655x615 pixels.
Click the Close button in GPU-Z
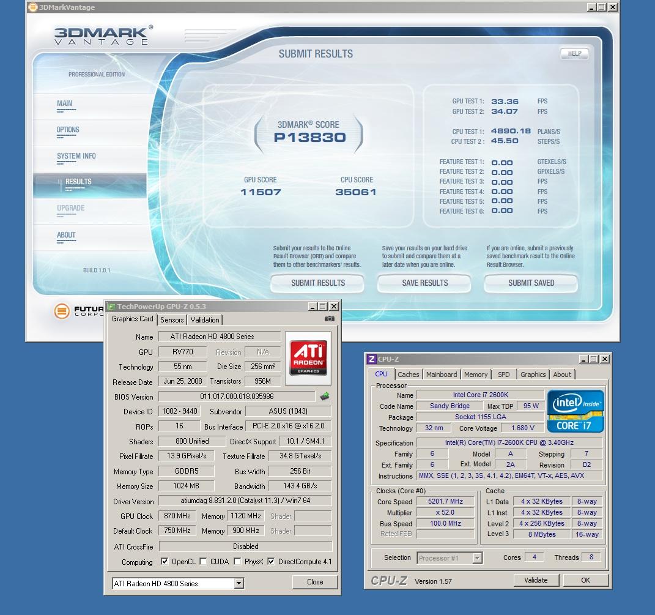coord(315,581)
